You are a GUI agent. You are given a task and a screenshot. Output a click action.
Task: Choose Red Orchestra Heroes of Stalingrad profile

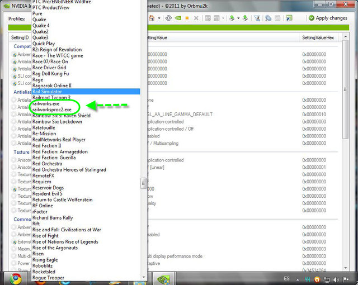tap(69, 170)
